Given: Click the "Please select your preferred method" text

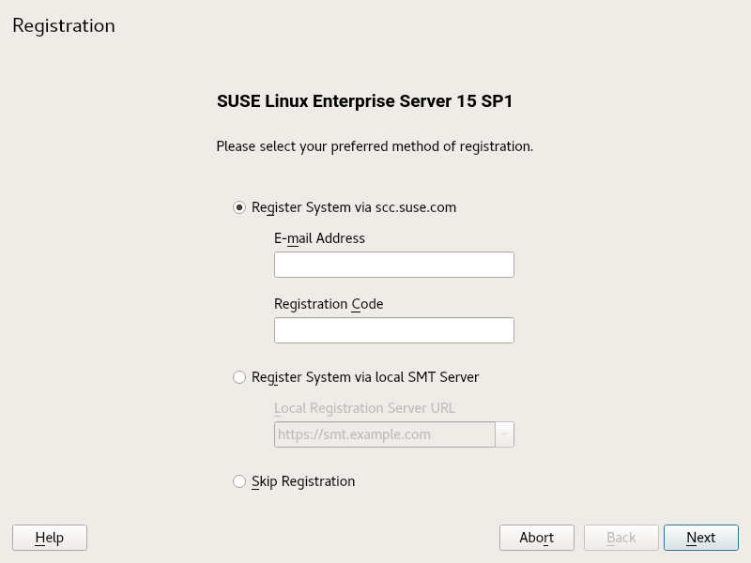Looking at the screenshot, I should coord(375,146).
